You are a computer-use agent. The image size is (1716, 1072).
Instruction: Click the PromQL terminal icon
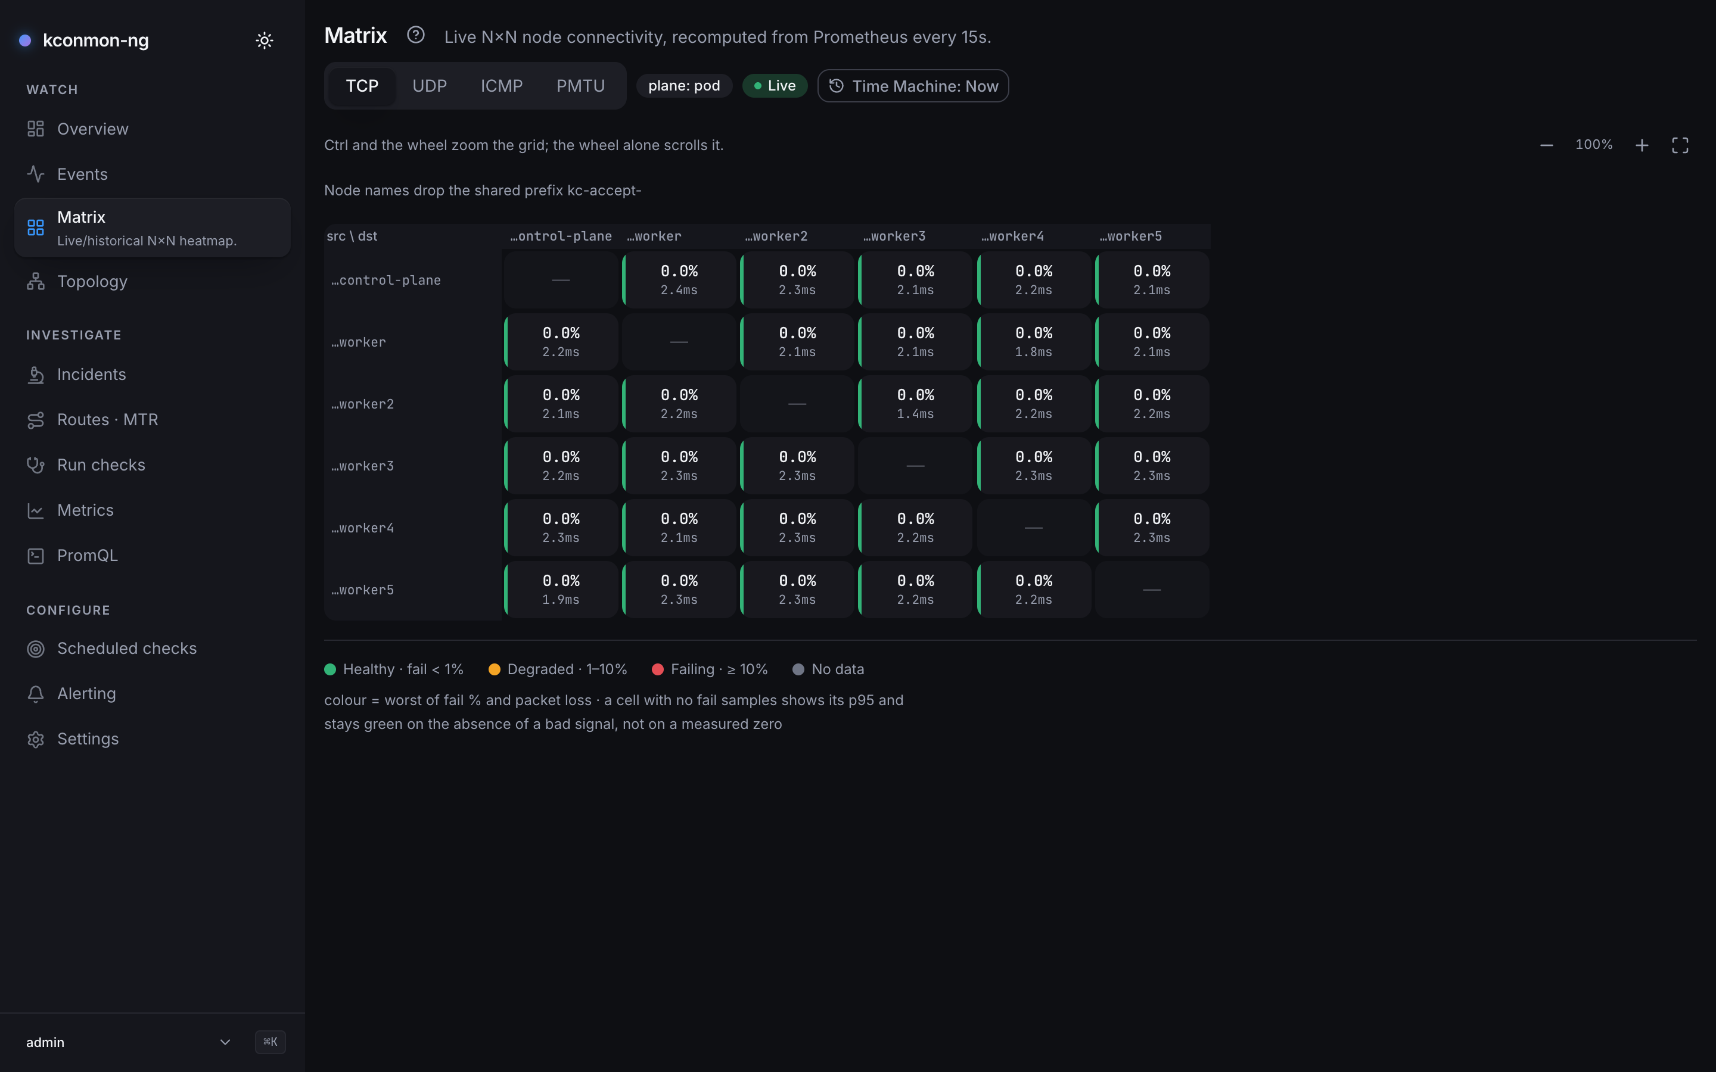(x=36, y=556)
